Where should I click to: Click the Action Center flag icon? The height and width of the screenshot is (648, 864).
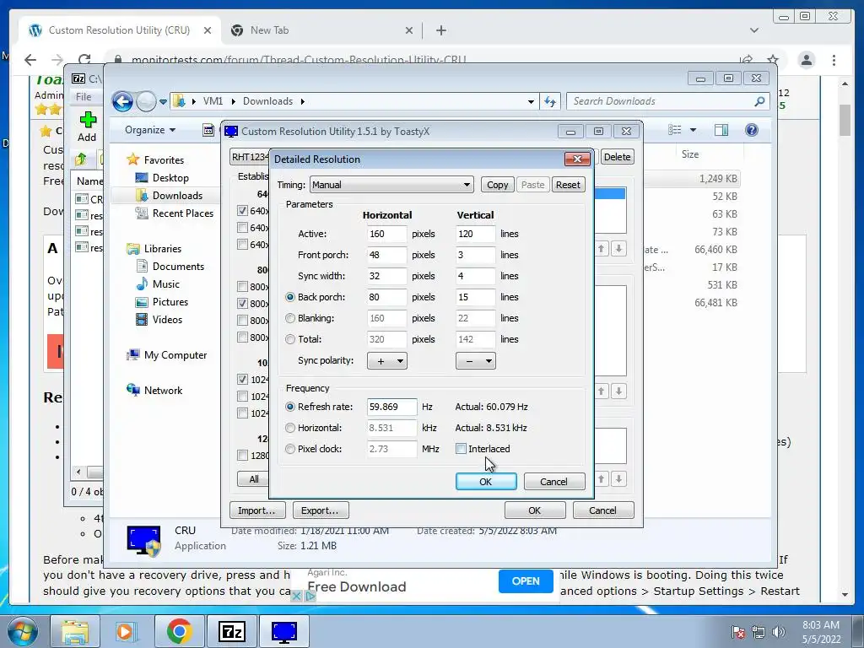(738, 631)
